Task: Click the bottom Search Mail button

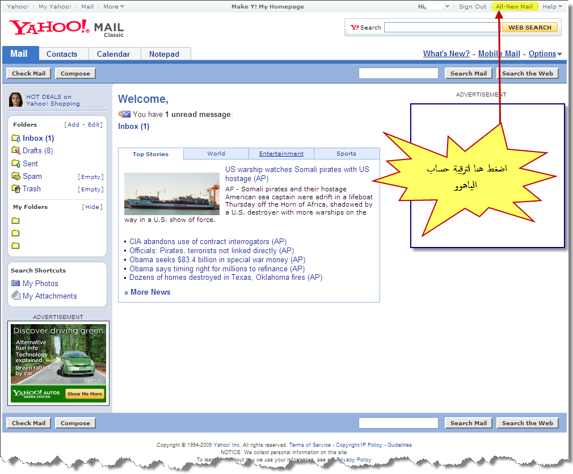Action: (469, 423)
